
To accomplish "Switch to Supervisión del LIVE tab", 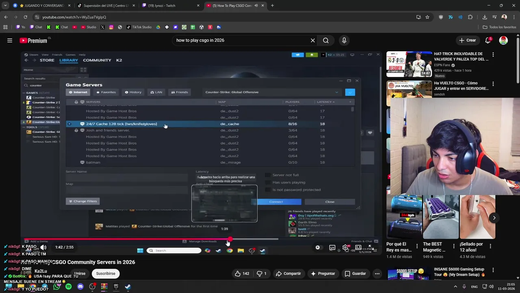I will click(106, 6).
